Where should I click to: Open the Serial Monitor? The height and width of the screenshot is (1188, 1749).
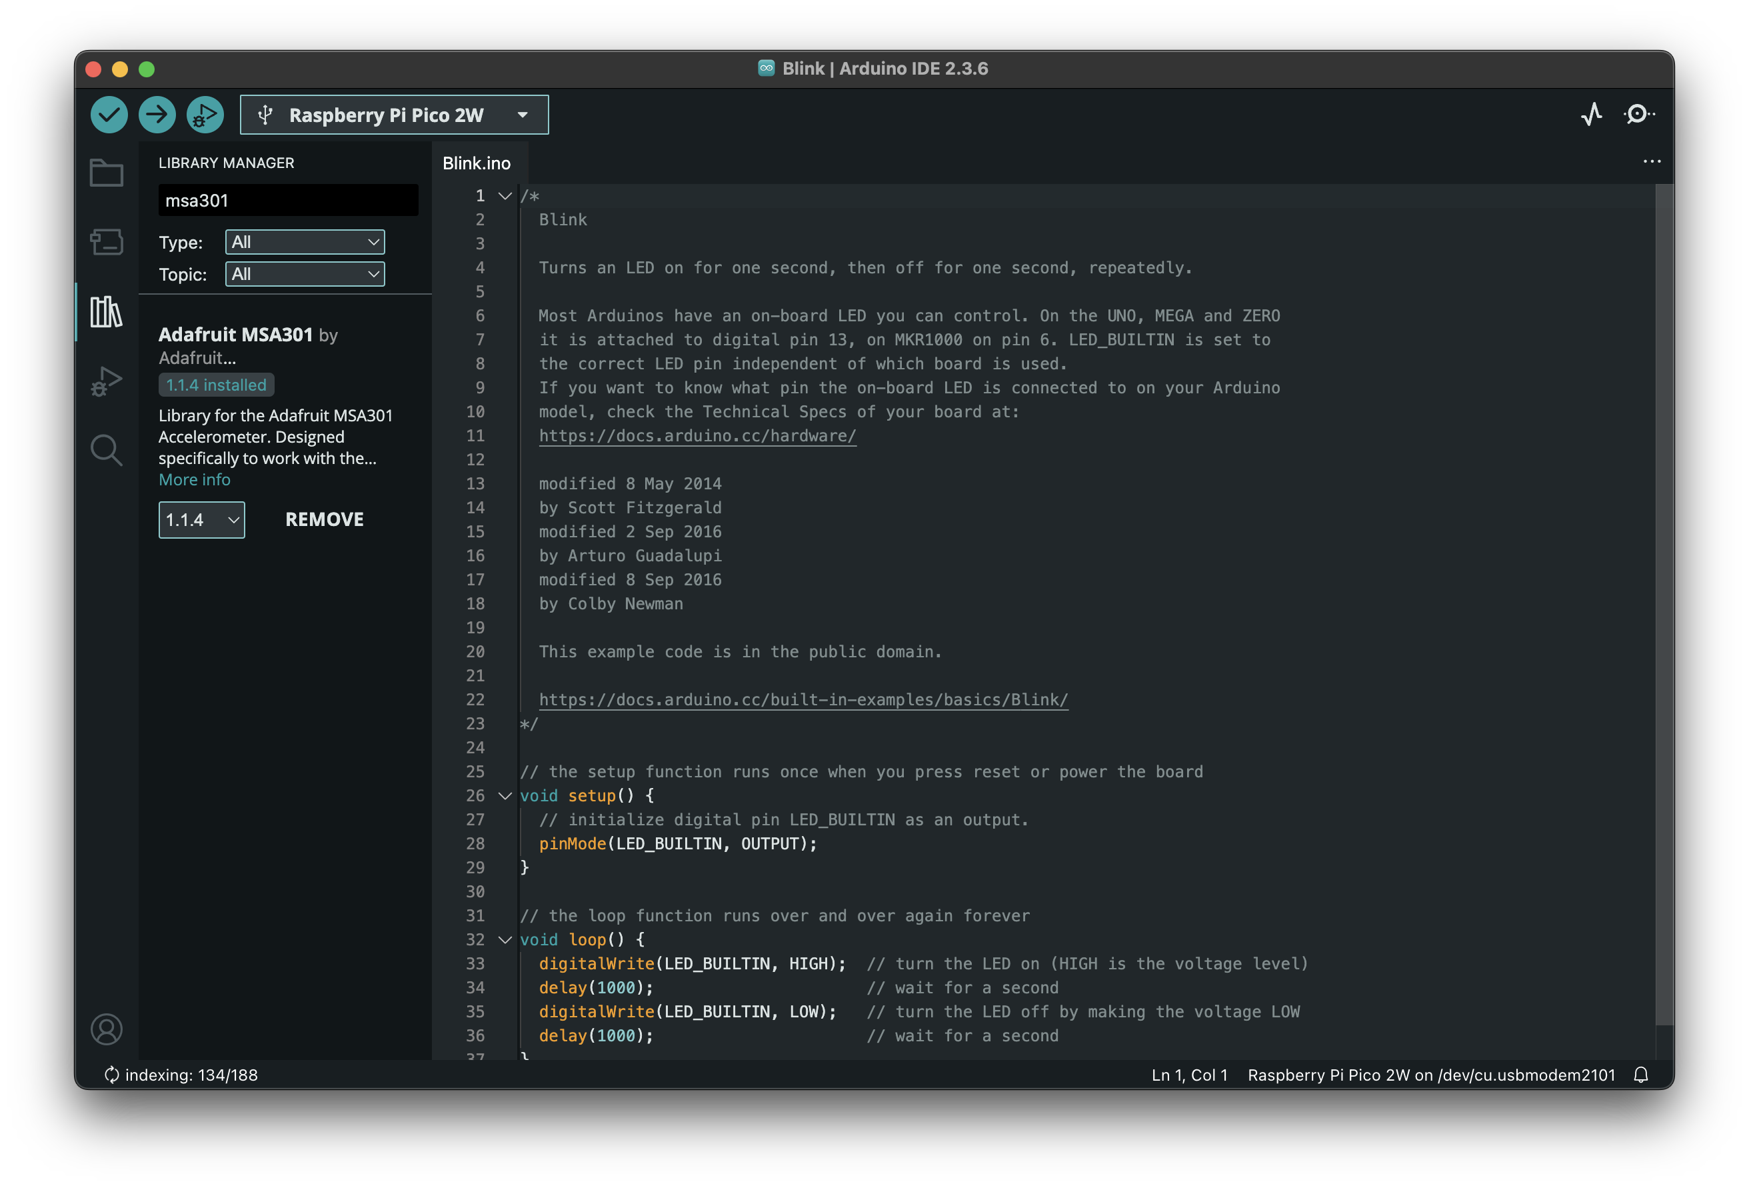pos(1638,115)
